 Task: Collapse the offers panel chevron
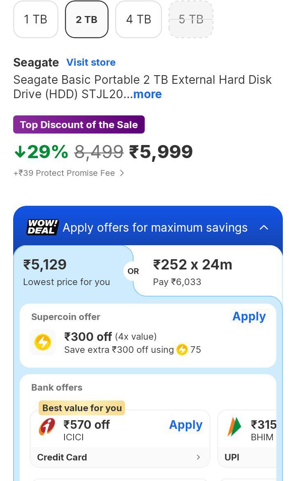(264, 228)
